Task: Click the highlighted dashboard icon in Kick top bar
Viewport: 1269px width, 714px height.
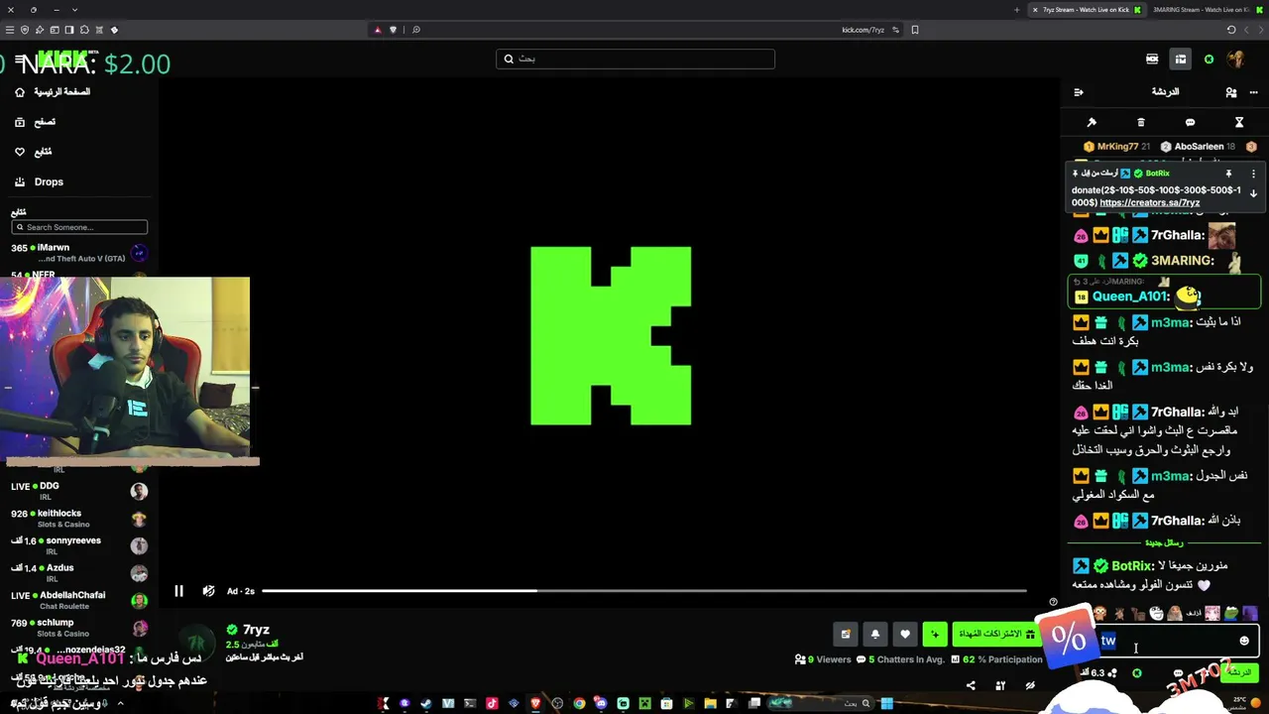Action: [1180, 59]
